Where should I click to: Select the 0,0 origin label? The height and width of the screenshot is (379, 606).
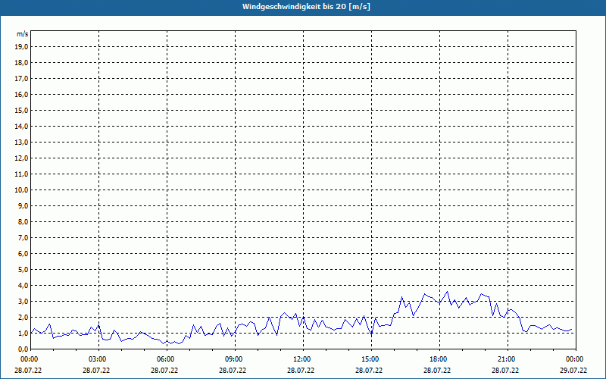pyautogui.click(x=24, y=349)
